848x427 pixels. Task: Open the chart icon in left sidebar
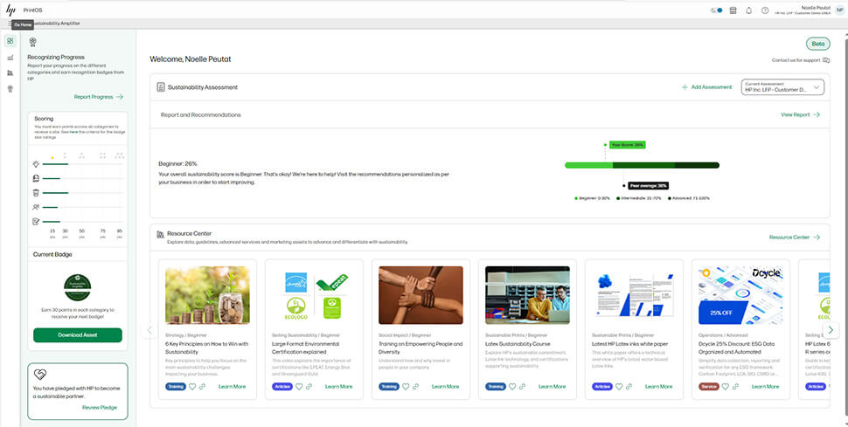point(10,58)
